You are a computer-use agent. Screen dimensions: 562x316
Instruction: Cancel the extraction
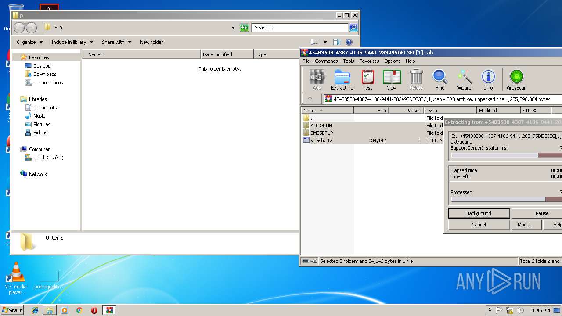pyautogui.click(x=479, y=225)
